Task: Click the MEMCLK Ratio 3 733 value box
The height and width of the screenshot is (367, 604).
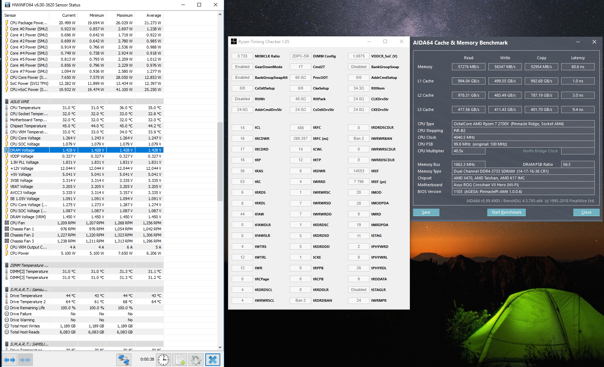Action: click(242, 56)
